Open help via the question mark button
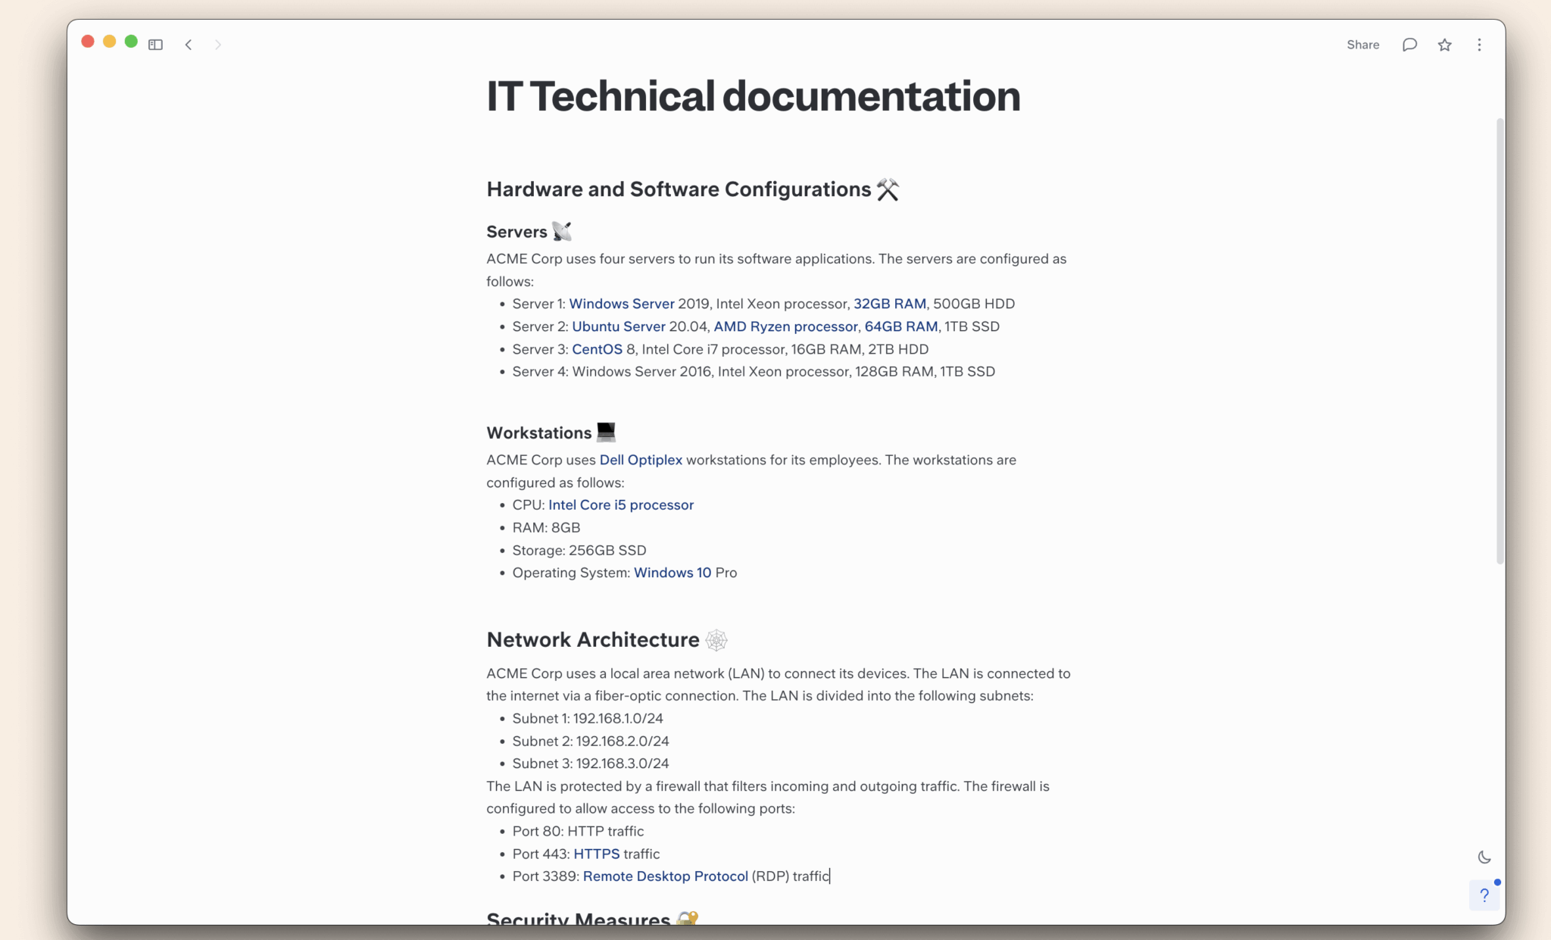1551x940 pixels. tap(1484, 895)
